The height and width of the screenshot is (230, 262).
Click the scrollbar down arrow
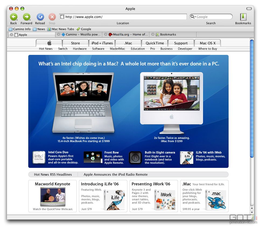[x=252, y=212]
